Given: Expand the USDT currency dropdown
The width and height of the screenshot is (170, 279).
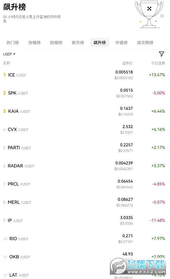Looking at the screenshot, I should point(9,54).
